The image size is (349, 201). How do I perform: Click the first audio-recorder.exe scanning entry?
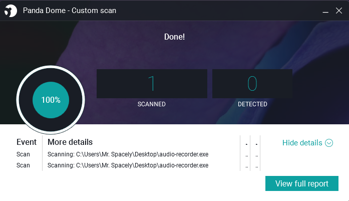(x=128, y=154)
